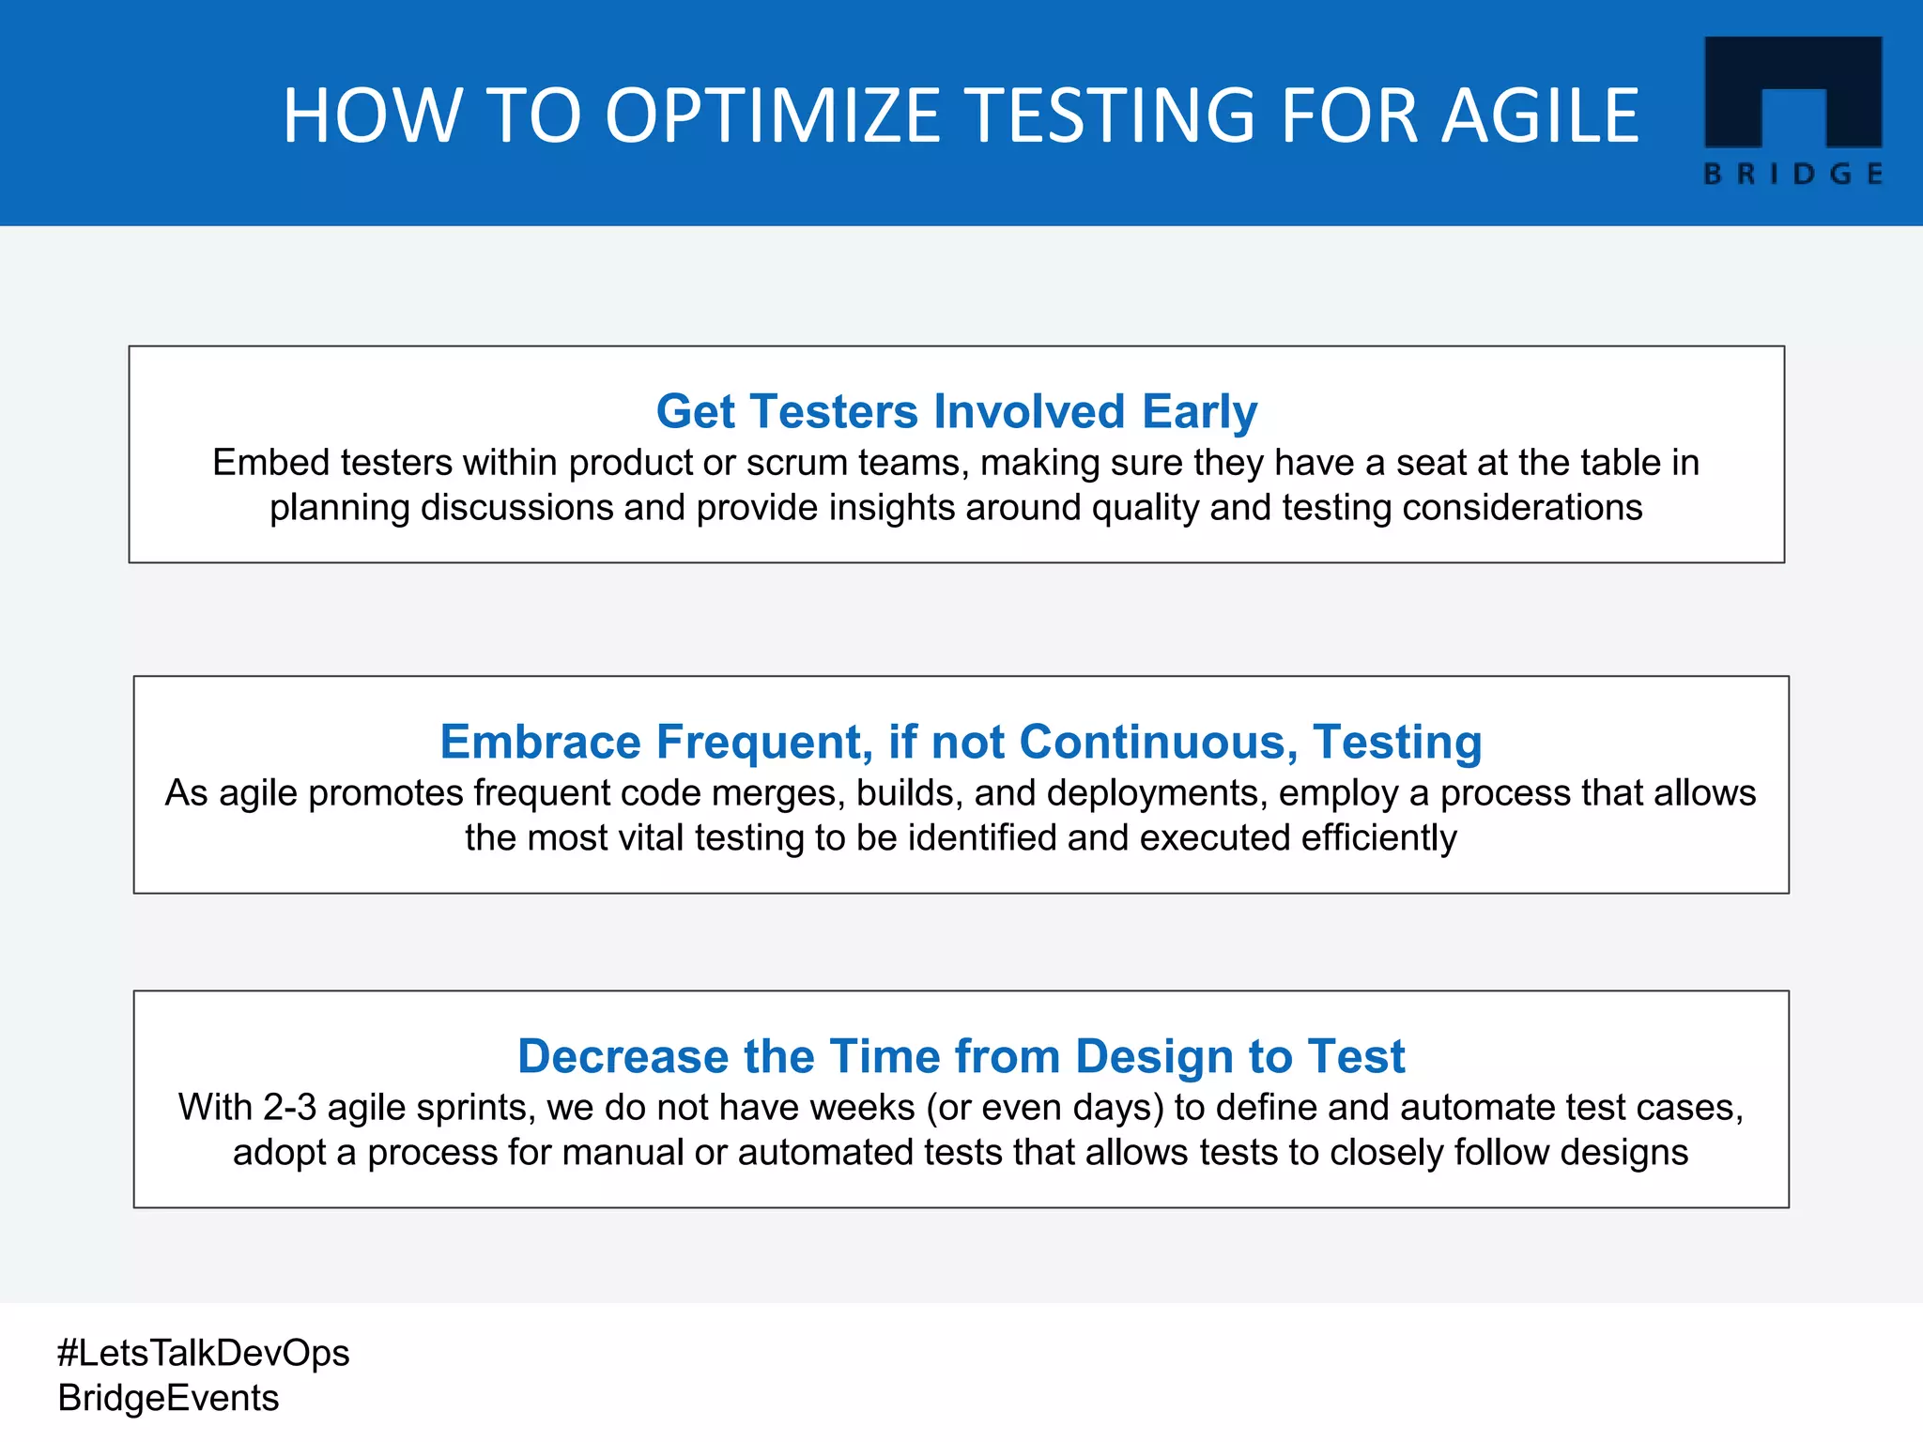Click the word 'TESTING' in the slide title

[1110, 115]
